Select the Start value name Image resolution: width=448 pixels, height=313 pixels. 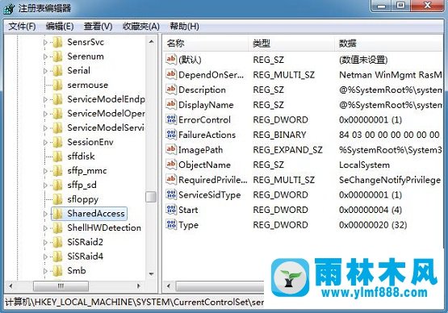(x=188, y=210)
